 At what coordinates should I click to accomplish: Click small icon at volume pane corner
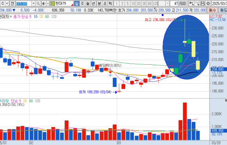point(226,100)
